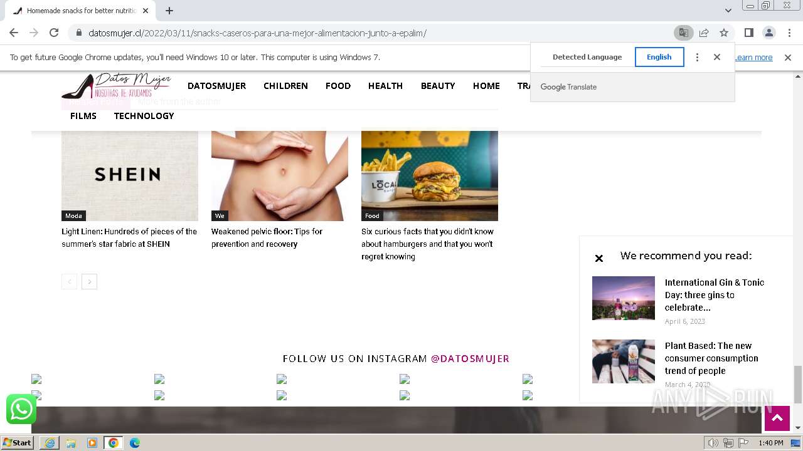
Task: Close the Homemade snacks tab
Action: (146, 11)
